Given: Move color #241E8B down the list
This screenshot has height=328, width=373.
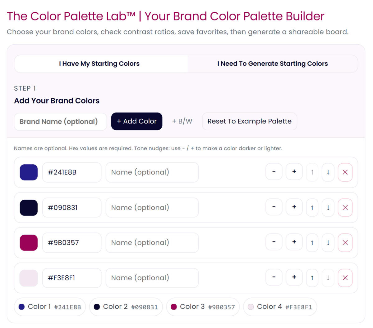Looking at the screenshot, I should [328, 172].
